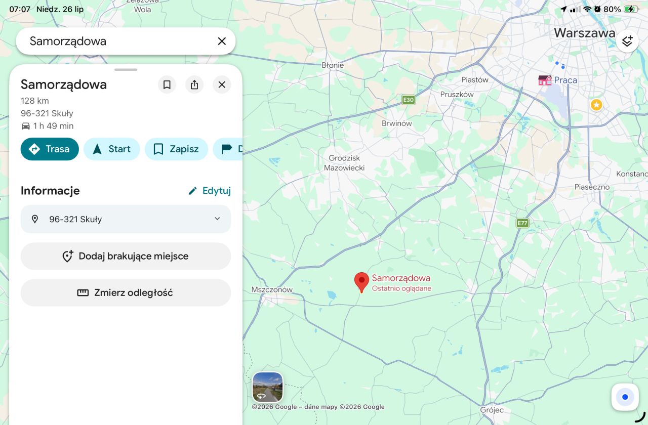
Task: Tap Dodaj brakujące miejsce button
Action: pos(126,256)
